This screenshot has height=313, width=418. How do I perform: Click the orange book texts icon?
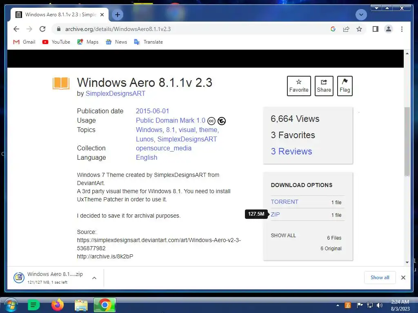point(61,83)
